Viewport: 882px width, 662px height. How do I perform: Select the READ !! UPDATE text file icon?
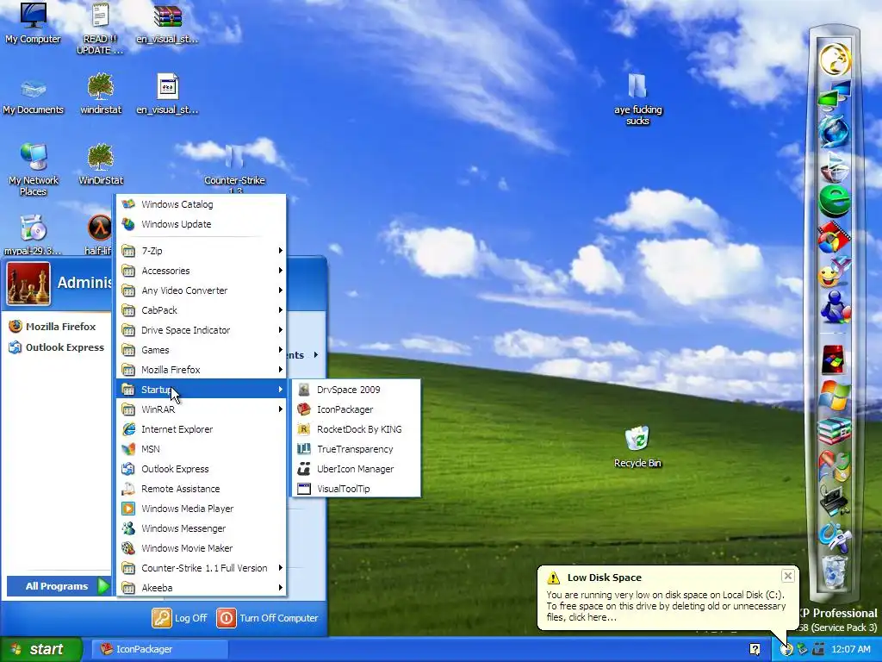(x=100, y=28)
